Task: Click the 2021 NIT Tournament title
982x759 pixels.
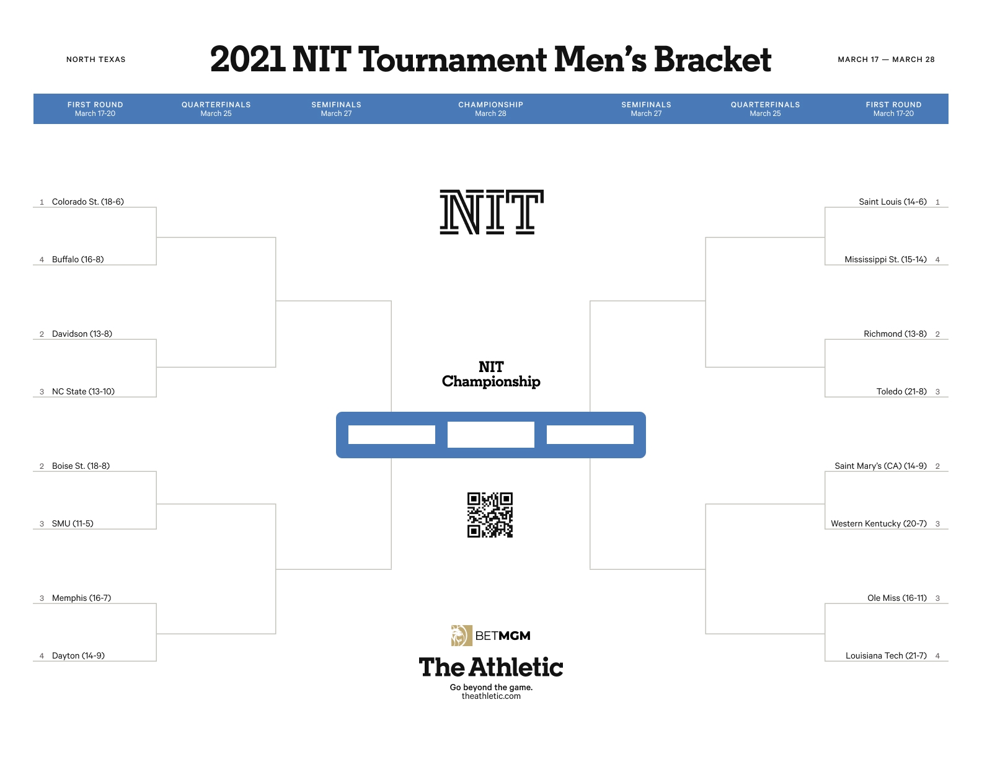Action: [490, 60]
